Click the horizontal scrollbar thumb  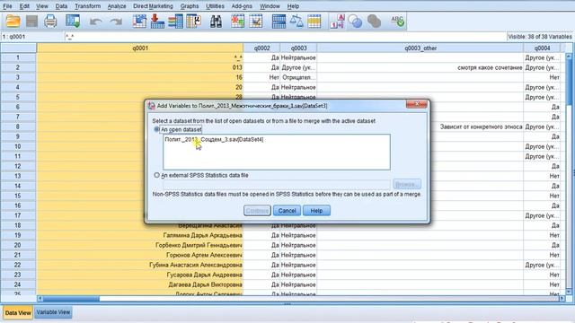(71, 299)
